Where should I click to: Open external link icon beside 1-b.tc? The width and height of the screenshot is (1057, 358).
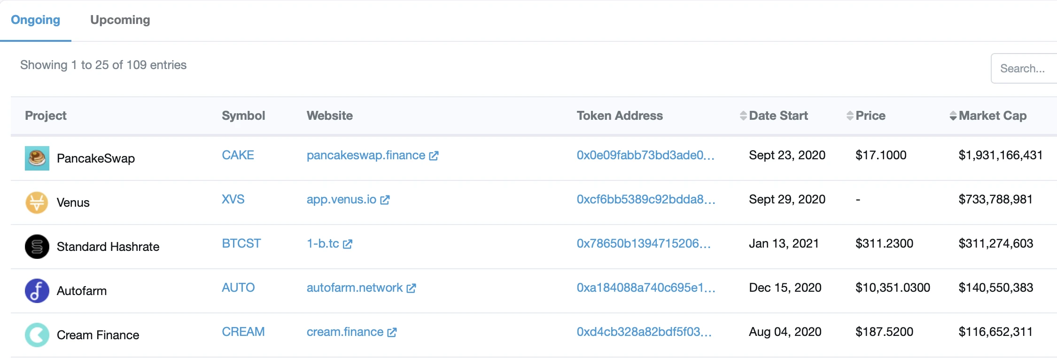348,244
